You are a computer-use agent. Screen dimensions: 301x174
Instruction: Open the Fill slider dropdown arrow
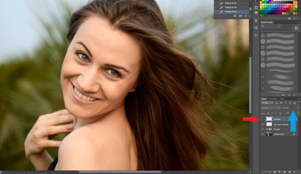[x=298, y=113]
